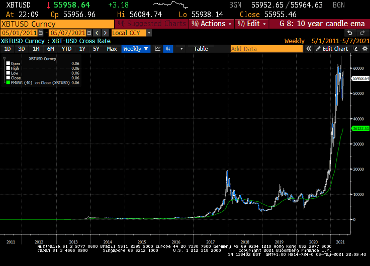The width and height of the screenshot is (370, 266).
Task: Toggle the Close series legend box
Action: pos(8,78)
